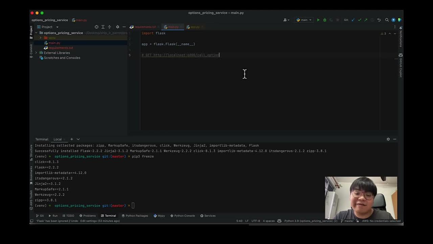The width and height of the screenshot is (433, 244).
Task: Select main.py in the project tree
Action: (54, 43)
